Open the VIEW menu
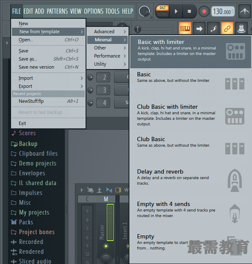Image resolution: width=252 pixels, height=264 pixels. 76,11
